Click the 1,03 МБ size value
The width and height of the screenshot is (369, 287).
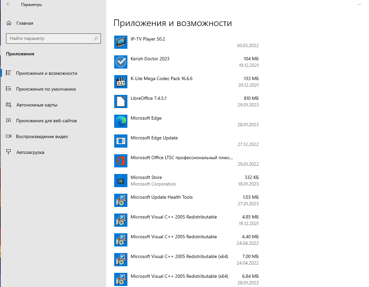pos(251,197)
